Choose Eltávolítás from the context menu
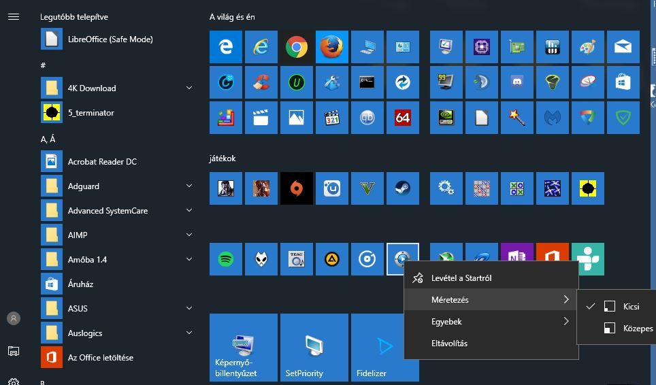 pyautogui.click(x=491, y=344)
